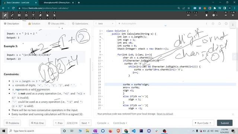Open a new browser tab

coord(79,3)
